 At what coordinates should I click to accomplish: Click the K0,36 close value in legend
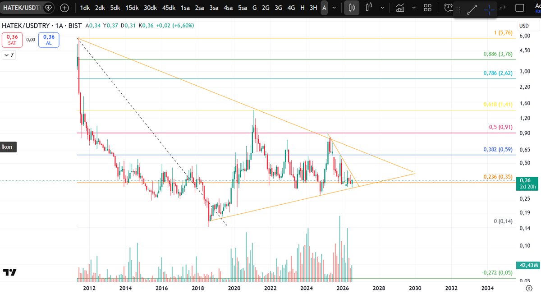click(x=146, y=26)
